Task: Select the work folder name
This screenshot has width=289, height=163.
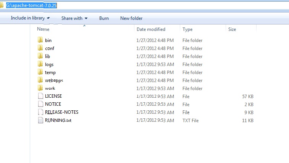Action: [50, 88]
